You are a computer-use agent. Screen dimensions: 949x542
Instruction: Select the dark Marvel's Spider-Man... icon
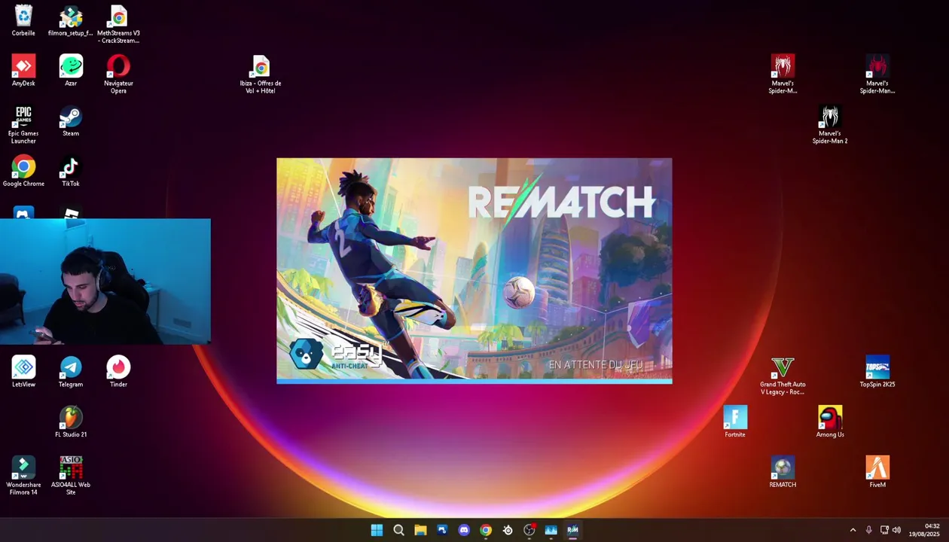tap(877, 75)
